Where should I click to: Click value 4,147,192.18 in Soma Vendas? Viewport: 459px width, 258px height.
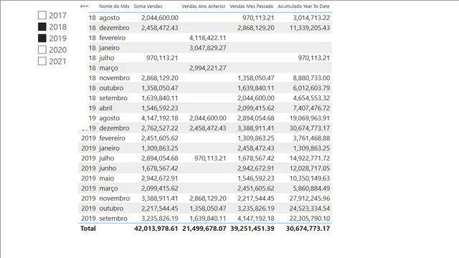coord(160,118)
